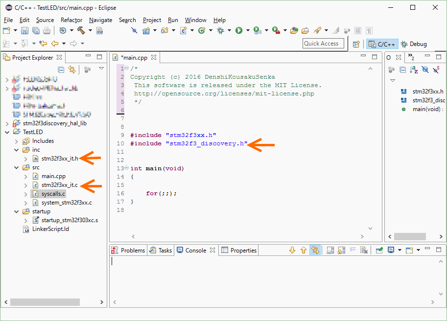Collapse the TestLED project tree node
Image resolution: width=447 pixels, height=321 pixels.
coord(7,132)
